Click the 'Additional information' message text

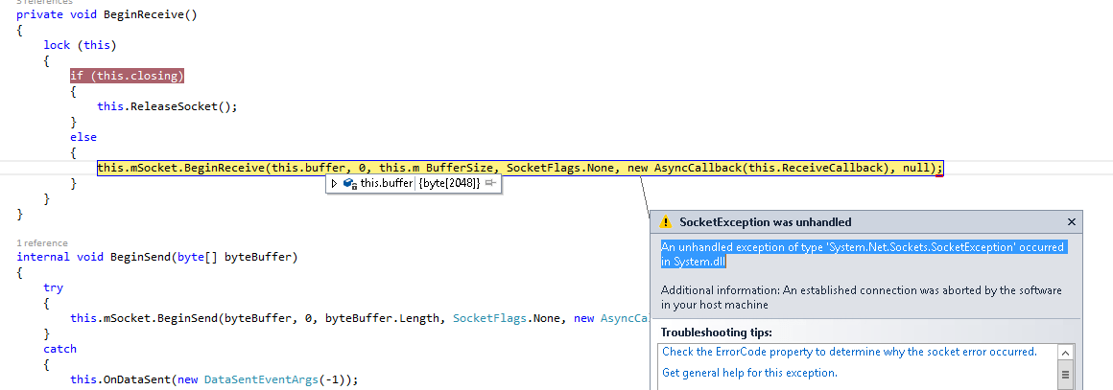coord(861,298)
